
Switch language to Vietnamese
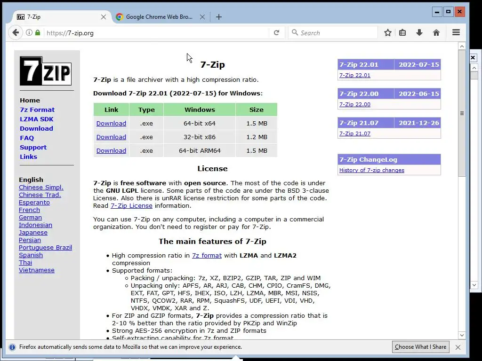(x=37, y=270)
